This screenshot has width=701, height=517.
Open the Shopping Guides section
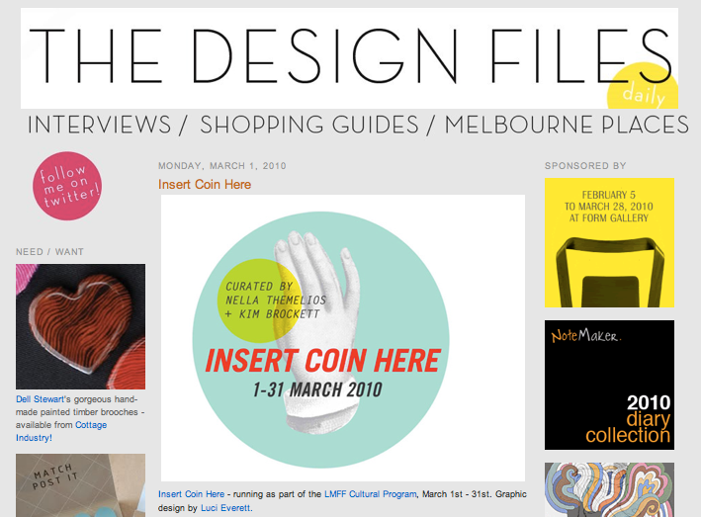tap(309, 125)
